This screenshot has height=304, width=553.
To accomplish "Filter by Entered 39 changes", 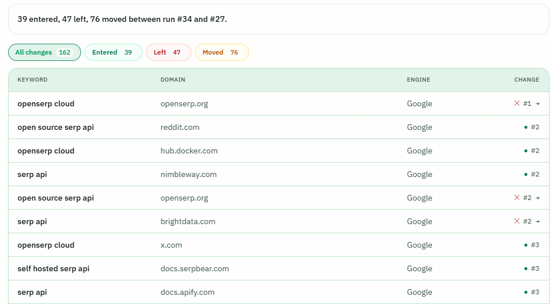I will point(114,52).
